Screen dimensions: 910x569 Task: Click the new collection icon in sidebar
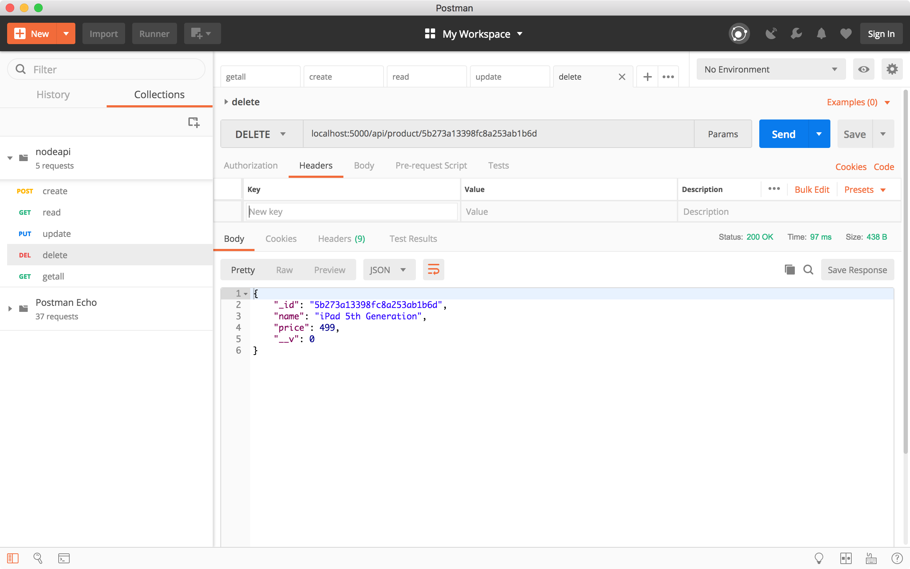[x=194, y=122]
